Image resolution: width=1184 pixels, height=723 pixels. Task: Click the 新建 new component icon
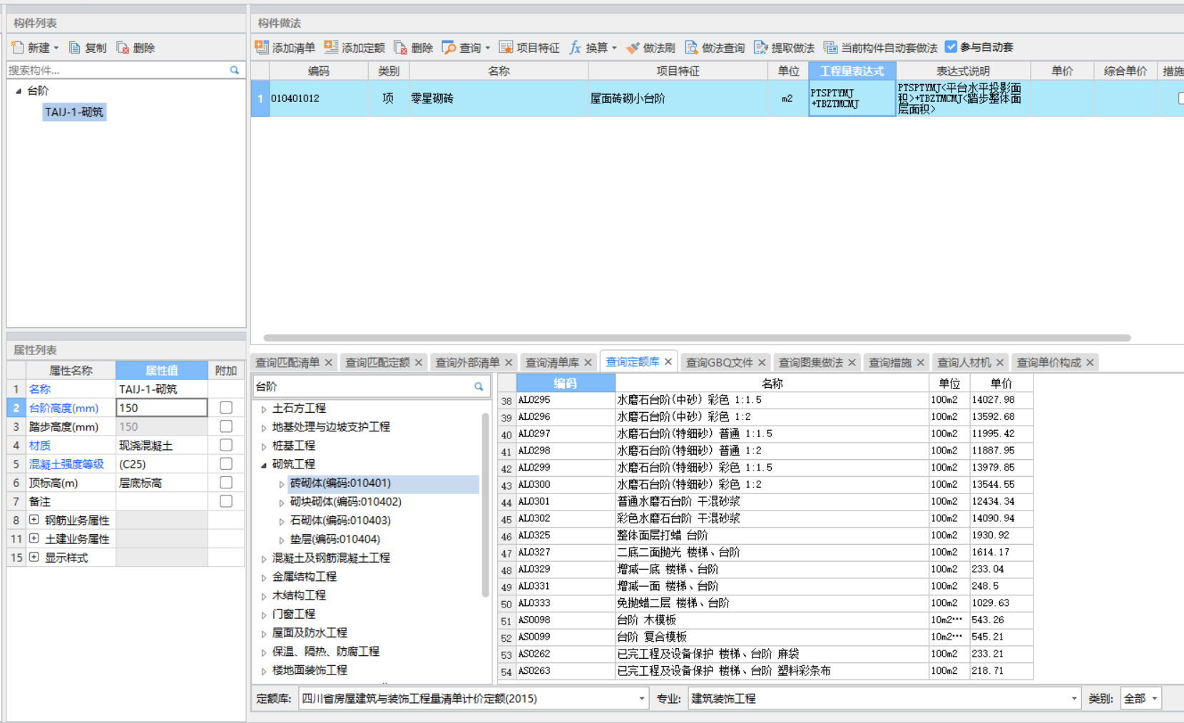18,48
